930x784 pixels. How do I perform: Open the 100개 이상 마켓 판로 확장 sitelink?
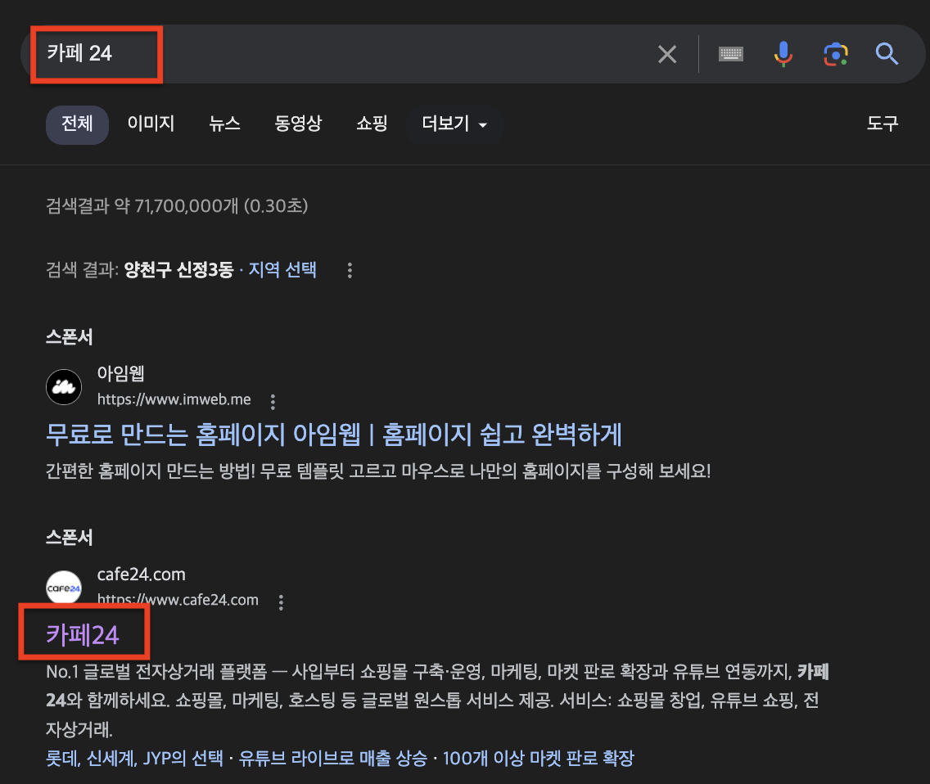[x=539, y=758]
